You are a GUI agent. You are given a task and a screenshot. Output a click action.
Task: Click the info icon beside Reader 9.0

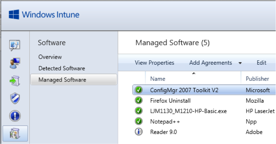139,132
